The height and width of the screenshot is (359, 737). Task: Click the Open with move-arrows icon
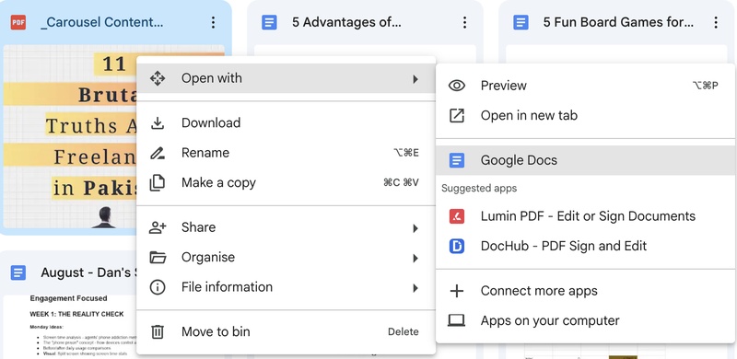coord(158,78)
